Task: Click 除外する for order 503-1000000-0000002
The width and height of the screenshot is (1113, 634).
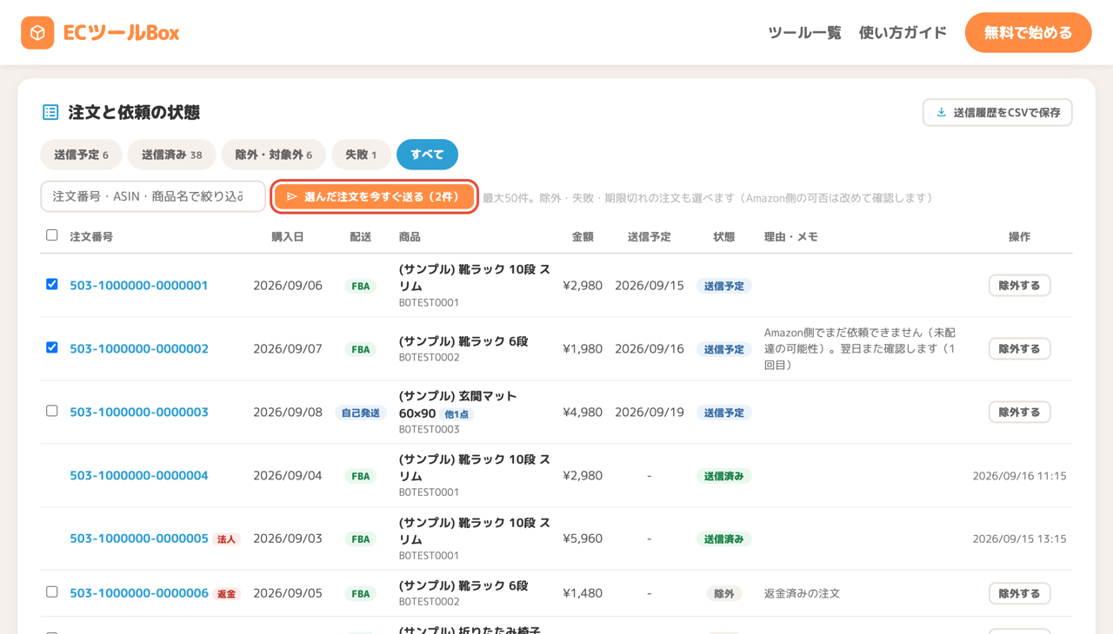Action: pyautogui.click(x=1019, y=348)
